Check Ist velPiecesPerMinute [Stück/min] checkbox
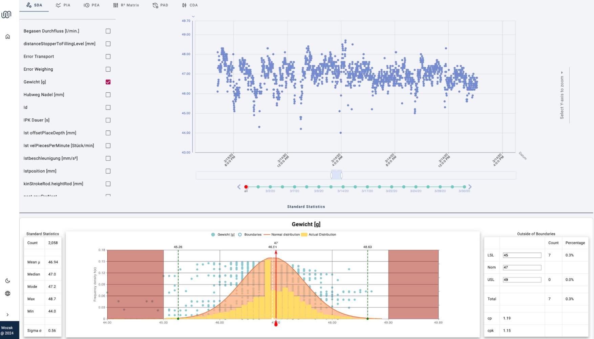594x339 pixels. (108, 145)
